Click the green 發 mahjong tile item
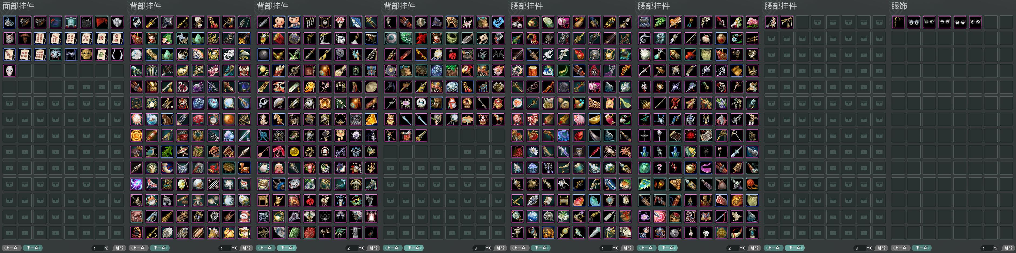This screenshot has width=1016, height=253. pyautogui.click(x=102, y=54)
